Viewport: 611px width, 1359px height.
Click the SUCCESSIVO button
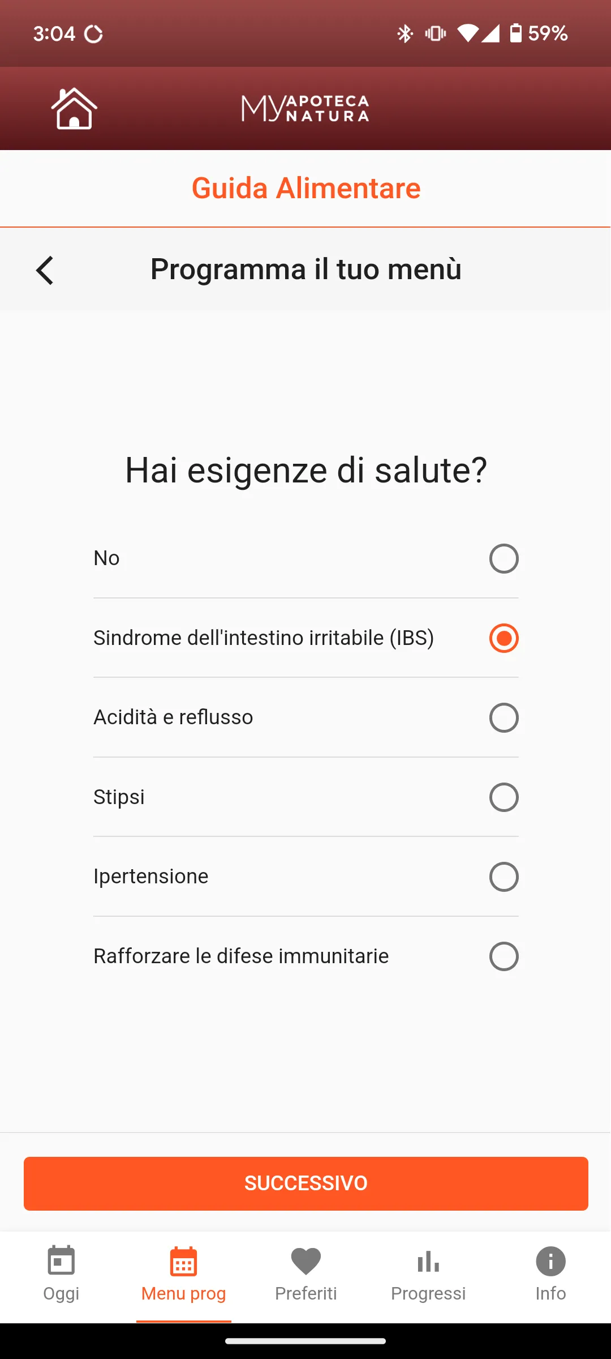click(306, 1183)
